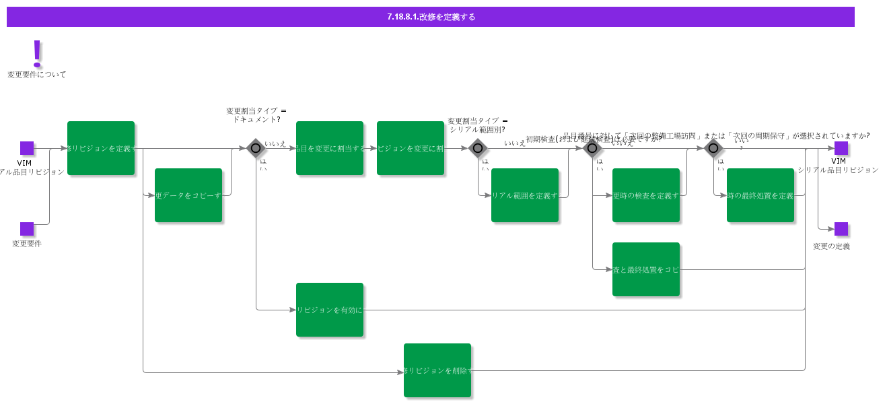Open the 査と最終処置をコピ process box
887x404 pixels.
coord(646,269)
